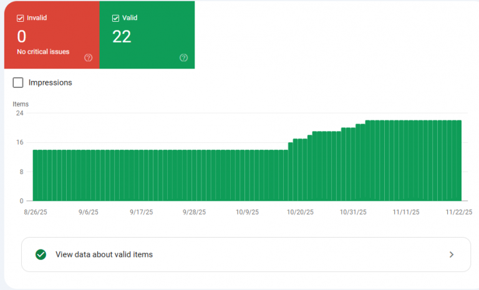Click the 8/26/25 date label
Image resolution: width=479 pixels, height=290 pixels.
click(x=36, y=212)
